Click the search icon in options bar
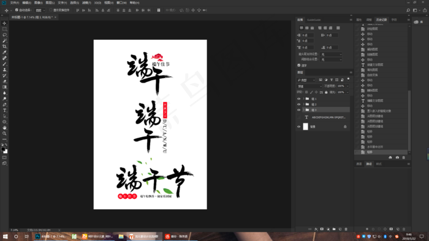The height and width of the screenshot is (241, 429). [x=408, y=10]
